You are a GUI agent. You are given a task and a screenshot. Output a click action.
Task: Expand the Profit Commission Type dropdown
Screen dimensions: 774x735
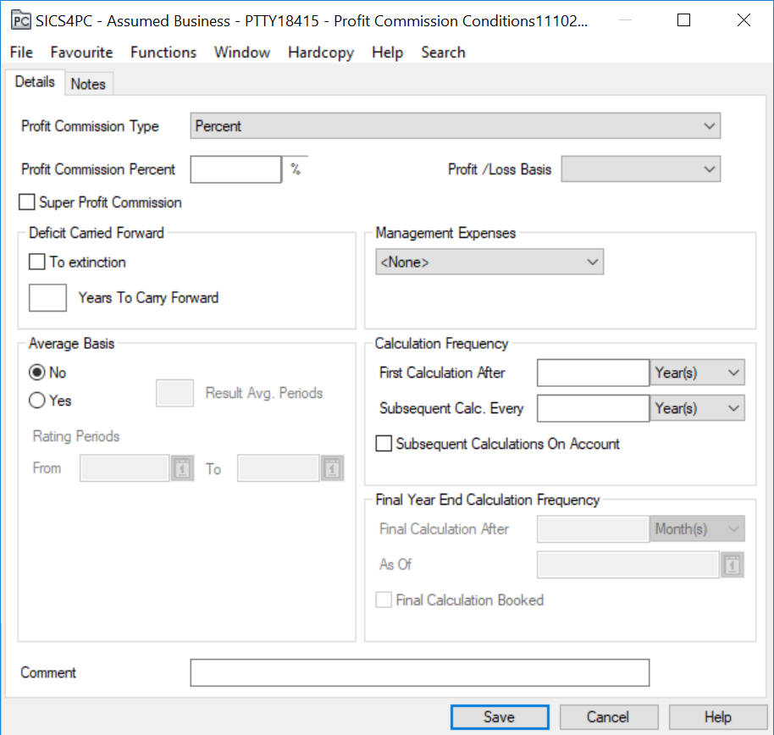pyautogui.click(x=456, y=126)
